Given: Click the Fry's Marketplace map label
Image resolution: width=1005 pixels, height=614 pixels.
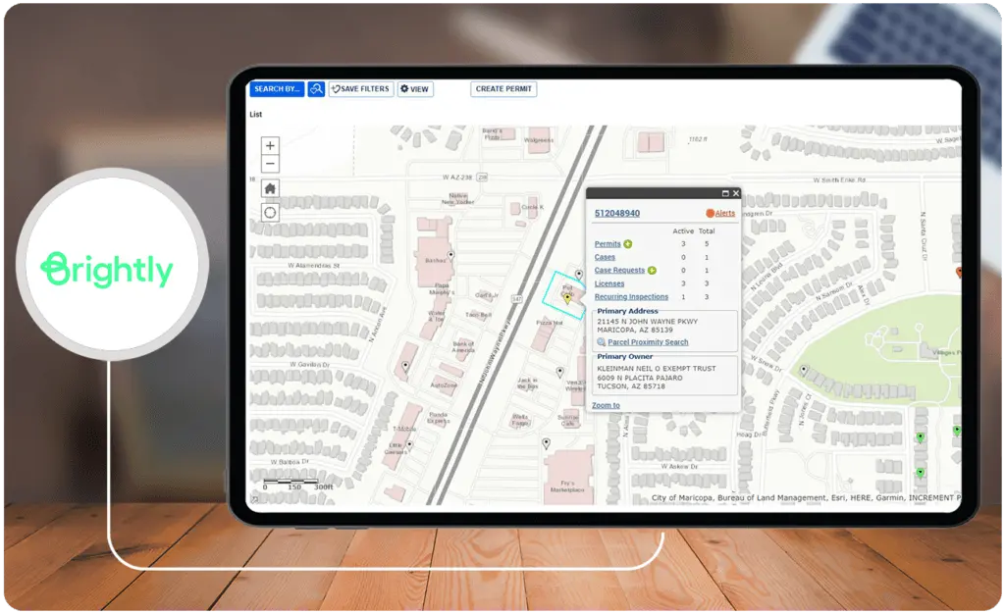Looking at the screenshot, I should click(567, 486).
